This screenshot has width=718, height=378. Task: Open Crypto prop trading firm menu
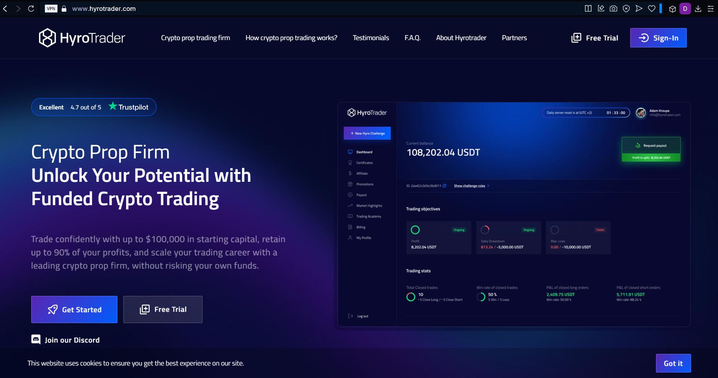click(195, 38)
